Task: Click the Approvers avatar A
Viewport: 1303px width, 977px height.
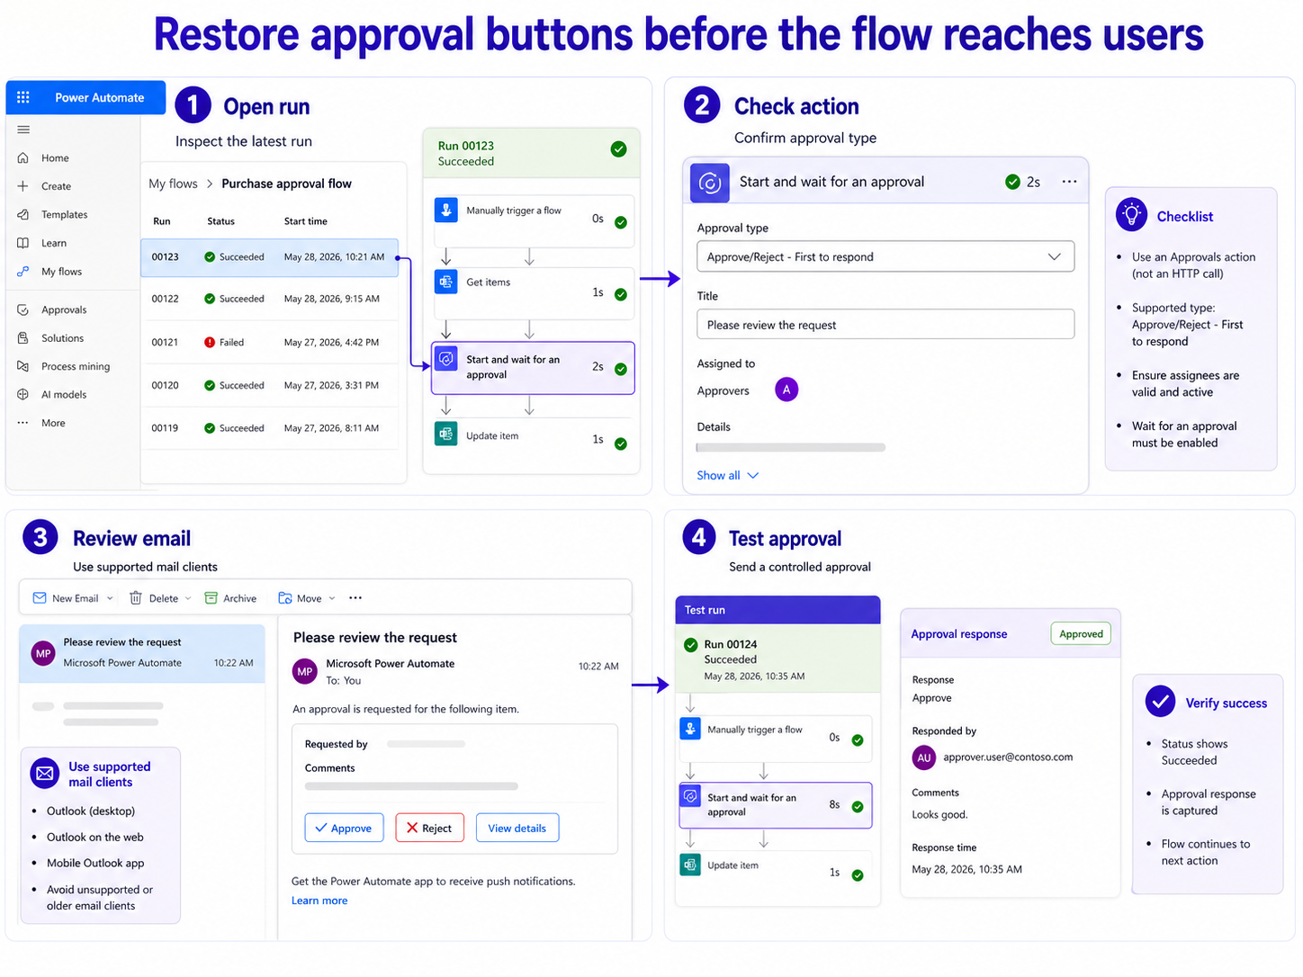Action: [786, 390]
